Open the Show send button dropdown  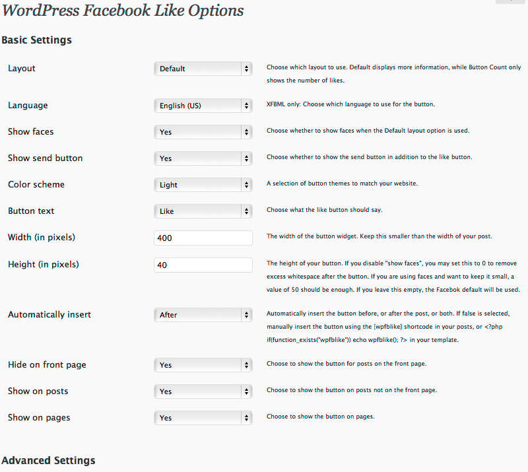pos(203,158)
